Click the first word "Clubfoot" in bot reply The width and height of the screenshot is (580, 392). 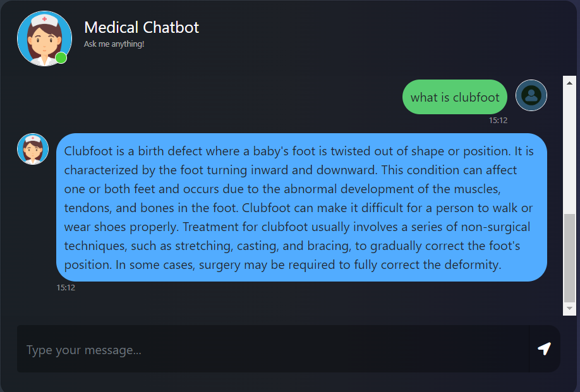86,151
